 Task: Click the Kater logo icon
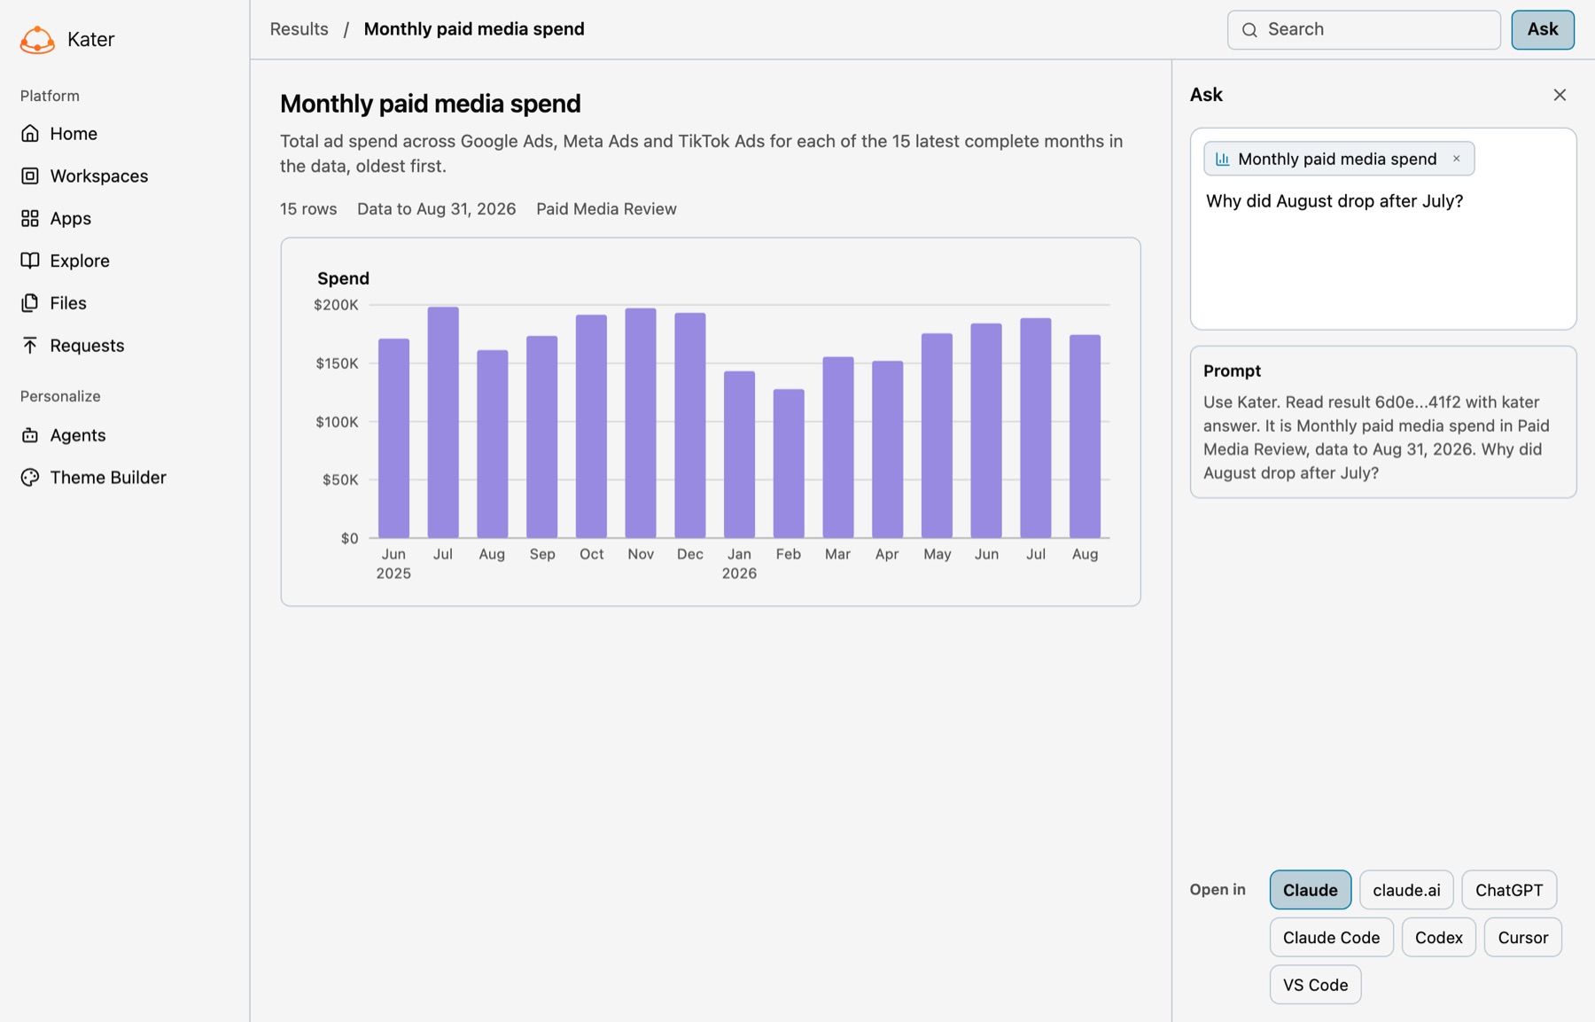click(37, 39)
